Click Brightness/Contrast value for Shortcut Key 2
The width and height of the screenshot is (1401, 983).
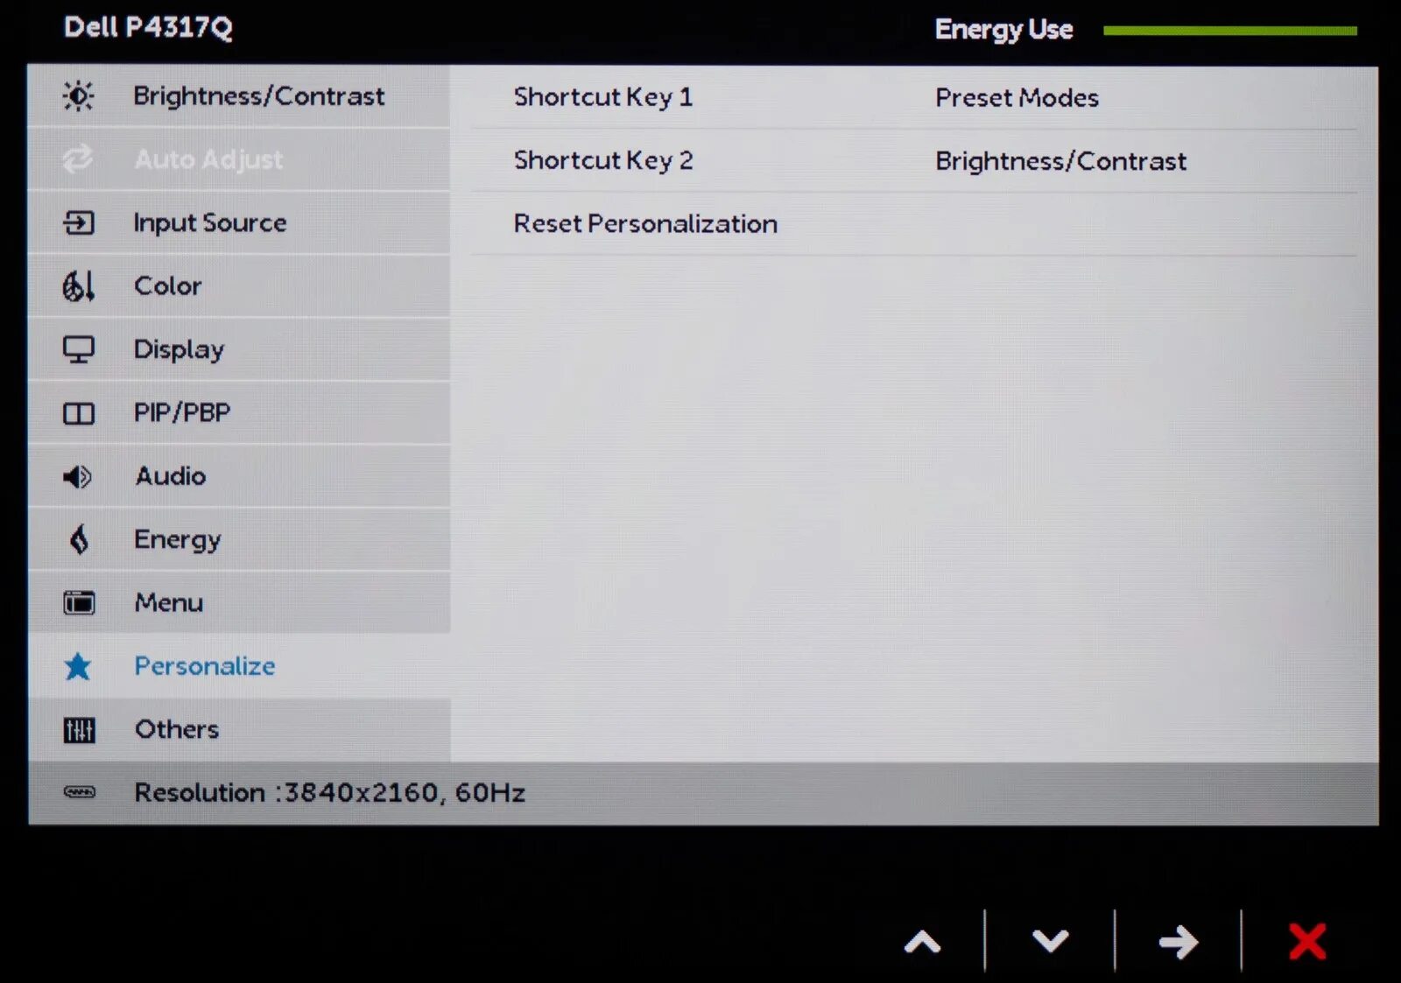click(x=1061, y=161)
